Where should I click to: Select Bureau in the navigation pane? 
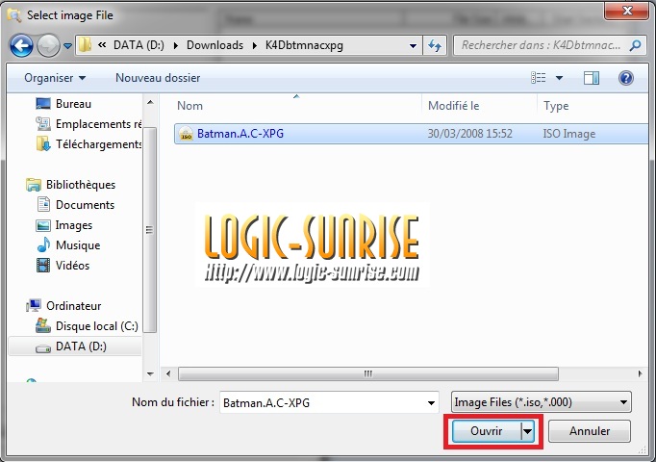(x=73, y=104)
